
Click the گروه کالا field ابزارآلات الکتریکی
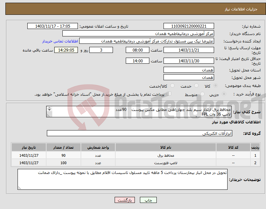click(140, 133)
